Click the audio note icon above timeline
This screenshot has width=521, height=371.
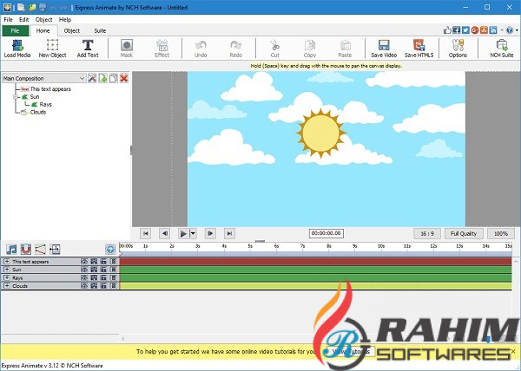pyautogui.click(x=10, y=250)
